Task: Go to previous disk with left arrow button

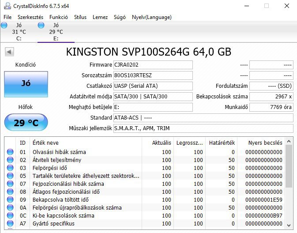Action: [x=9, y=52]
